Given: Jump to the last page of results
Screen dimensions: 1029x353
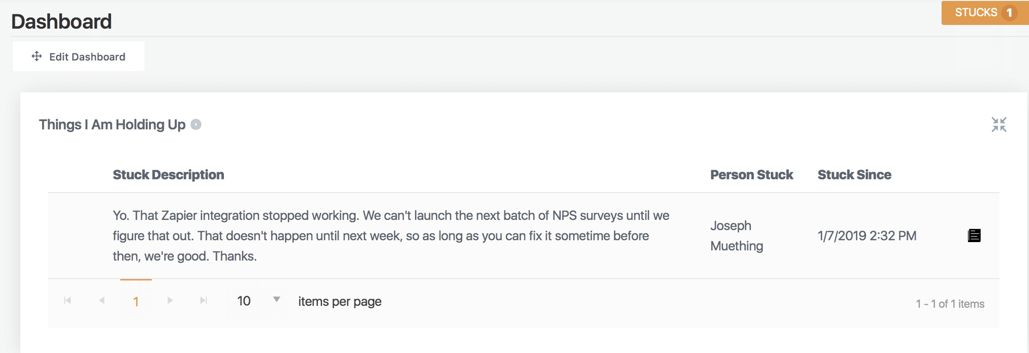Looking at the screenshot, I should [204, 301].
